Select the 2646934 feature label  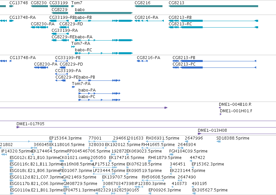187,145
